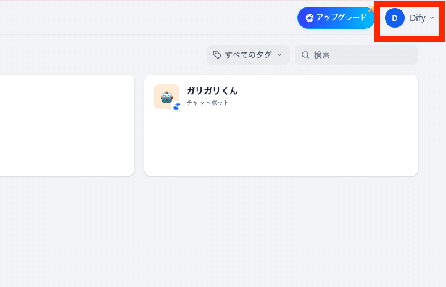Open the ガリガリくん app title
Screen dimensions: 446x287
click(212, 91)
